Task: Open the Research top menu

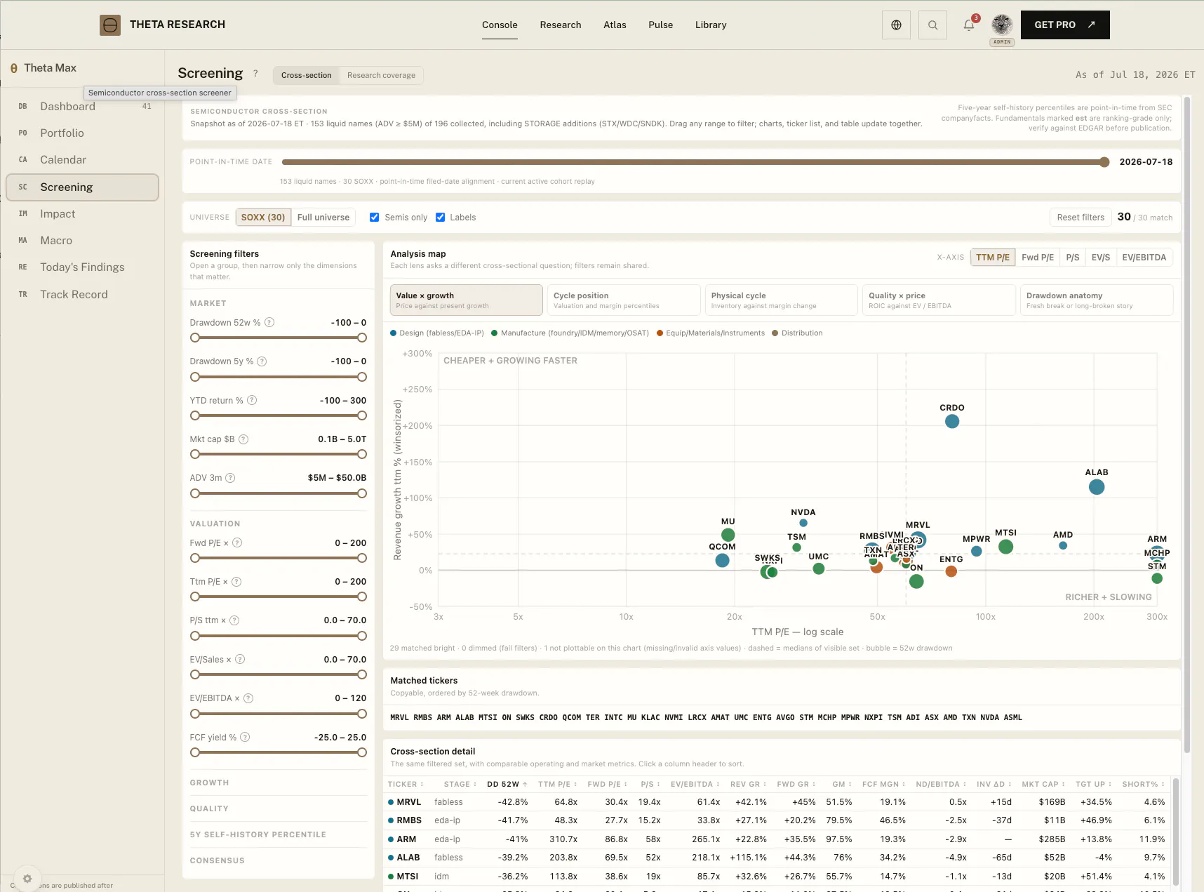Action: click(x=561, y=25)
